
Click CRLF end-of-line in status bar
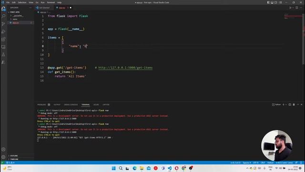(x=263, y=162)
